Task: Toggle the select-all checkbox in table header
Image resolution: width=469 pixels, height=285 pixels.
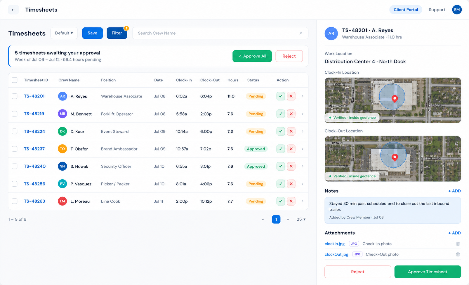Action: 15,80
